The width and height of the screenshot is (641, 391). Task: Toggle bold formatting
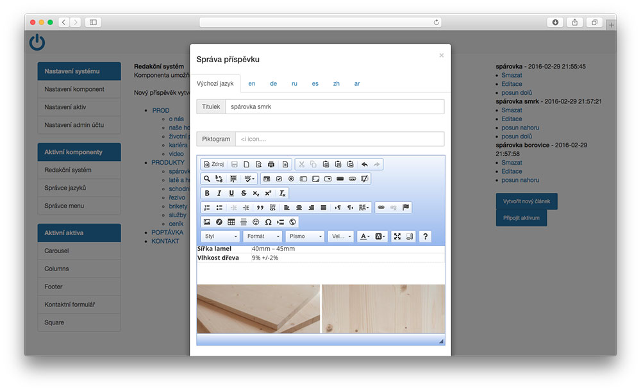pos(207,193)
